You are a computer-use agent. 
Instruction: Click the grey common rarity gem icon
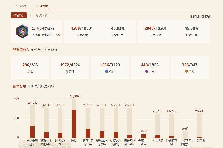click(x=67, y=72)
